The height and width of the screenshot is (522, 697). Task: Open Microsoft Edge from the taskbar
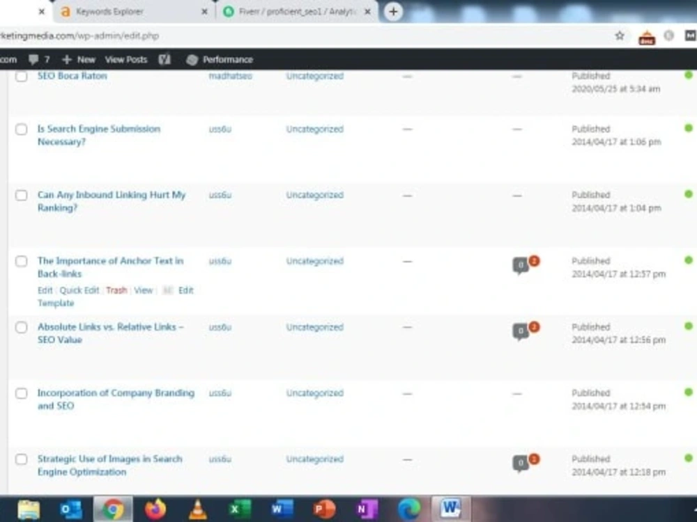(409, 509)
